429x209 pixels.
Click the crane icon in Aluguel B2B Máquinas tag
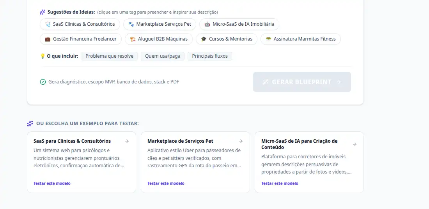click(133, 39)
